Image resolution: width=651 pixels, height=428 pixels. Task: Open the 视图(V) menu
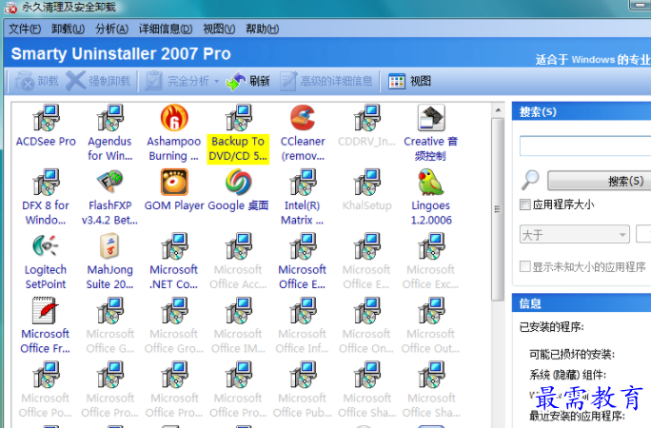pyautogui.click(x=219, y=29)
